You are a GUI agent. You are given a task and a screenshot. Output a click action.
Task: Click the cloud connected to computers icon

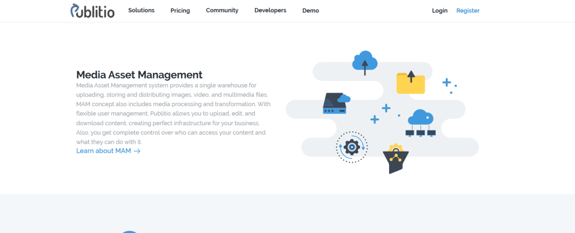(421, 123)
